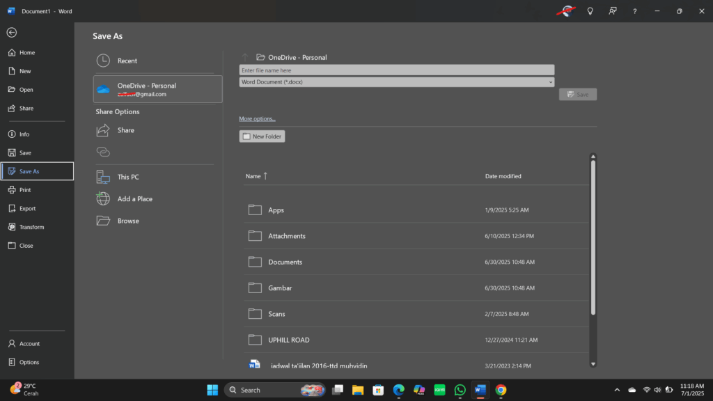Open Help question mark icon
This screenshot has height=401, width=713.
(x=635, y=11)
